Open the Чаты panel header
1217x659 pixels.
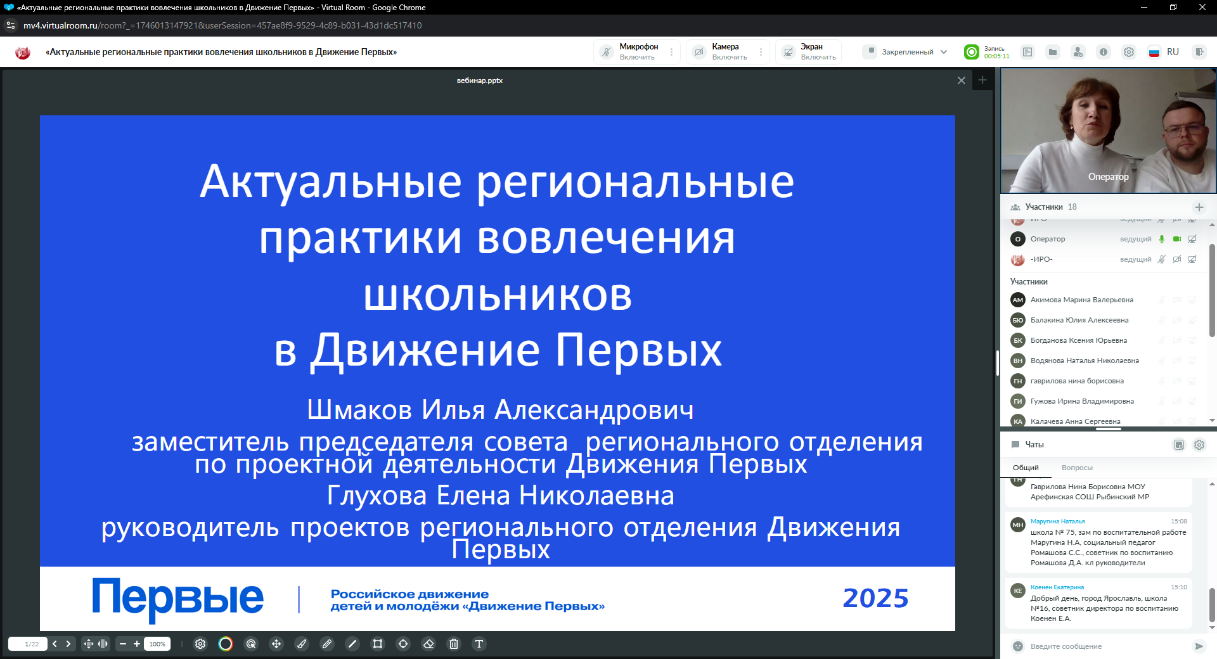(1108, 445)
